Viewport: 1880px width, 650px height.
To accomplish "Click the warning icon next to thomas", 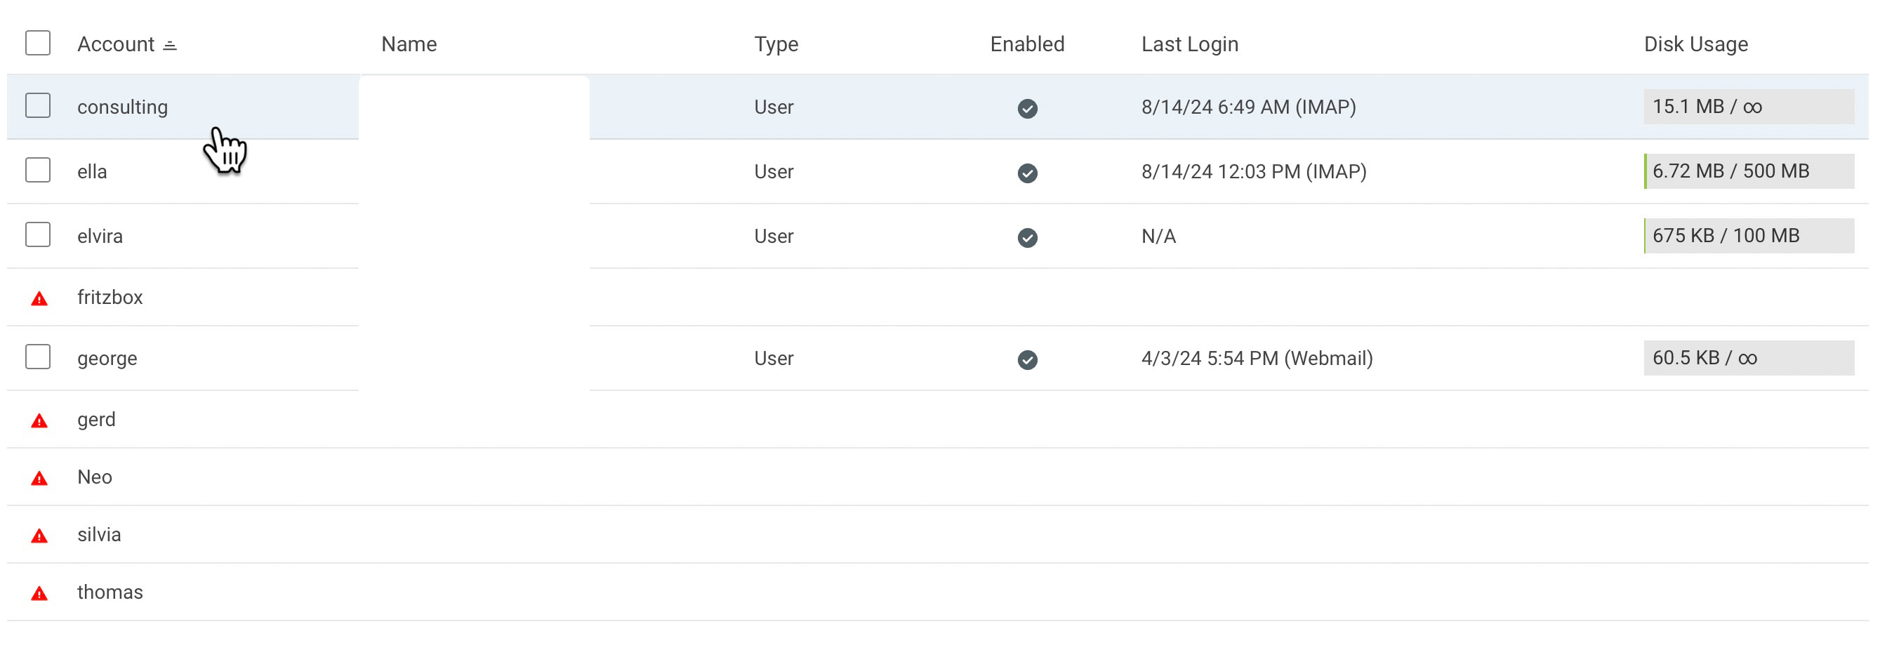I will pos(39,594).
